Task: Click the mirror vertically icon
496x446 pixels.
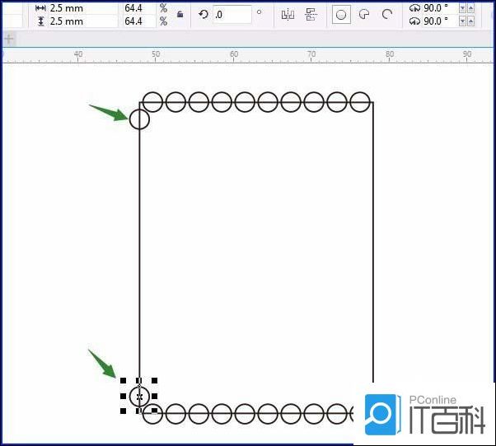Action: (x=311, y=15)
